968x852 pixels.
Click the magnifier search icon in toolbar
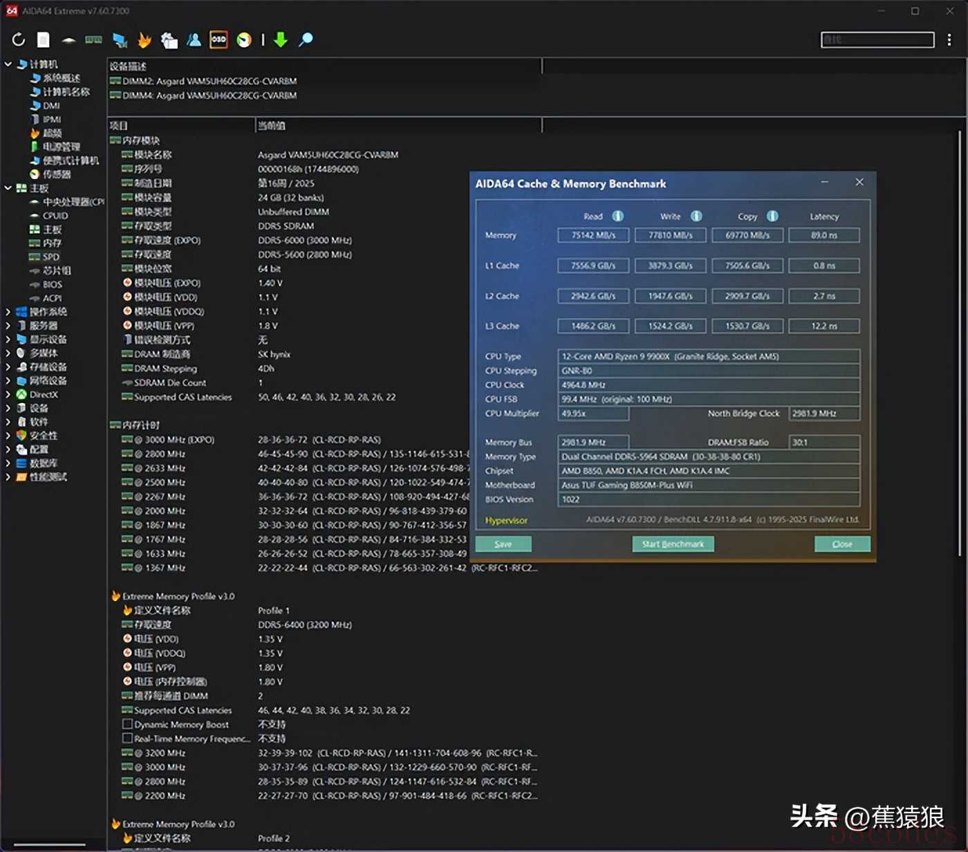pos(306,40)
